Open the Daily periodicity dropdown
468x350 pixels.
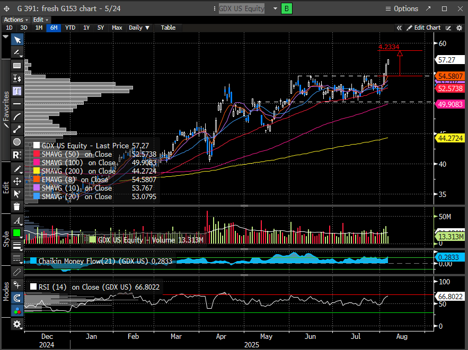(x=139, y=28)
